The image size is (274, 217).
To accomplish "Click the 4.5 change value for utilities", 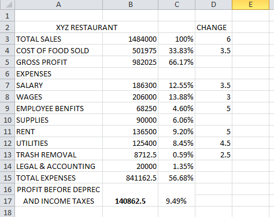I will [213, 143].
